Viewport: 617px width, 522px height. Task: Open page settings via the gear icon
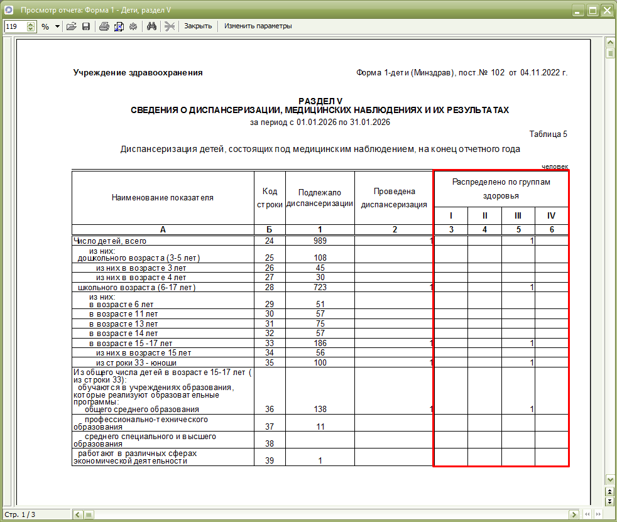coord(133,26)
